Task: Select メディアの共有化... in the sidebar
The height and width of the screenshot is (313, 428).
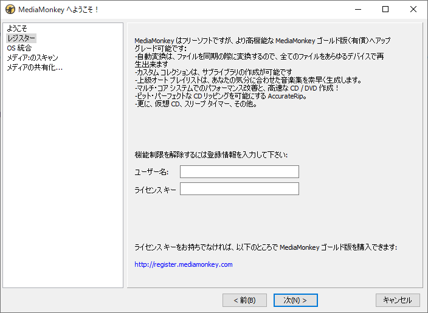Action: tap(35, 67)
